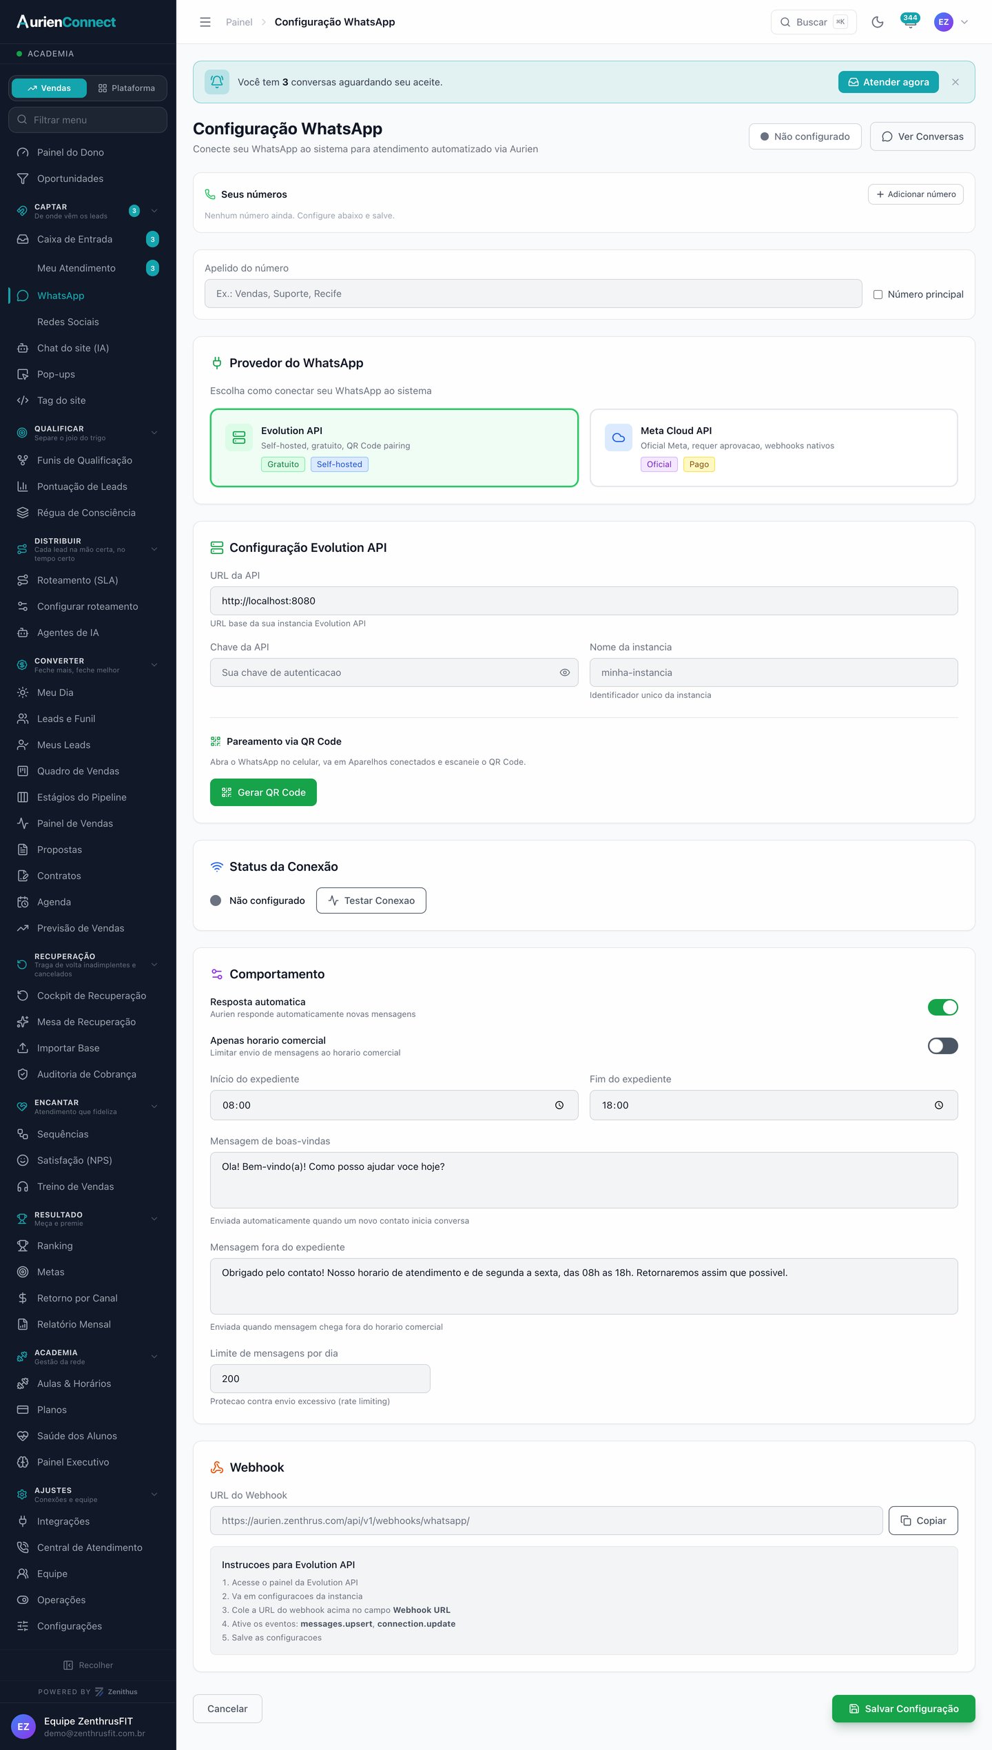Enable Apenas horario comercial toggle
This screenshot has height=1750, width=992.
(x=942, y=1046)
